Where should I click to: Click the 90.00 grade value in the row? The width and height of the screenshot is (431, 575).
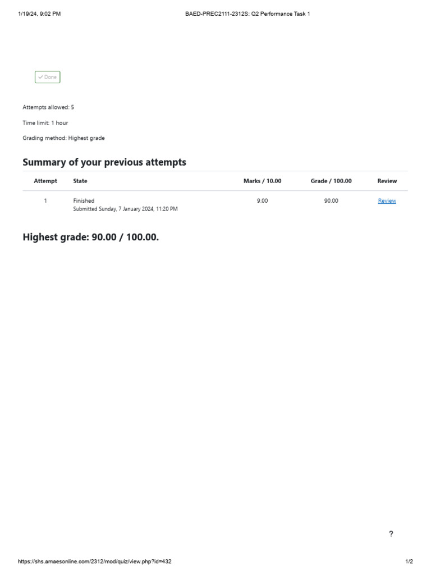tap(331, 200)
